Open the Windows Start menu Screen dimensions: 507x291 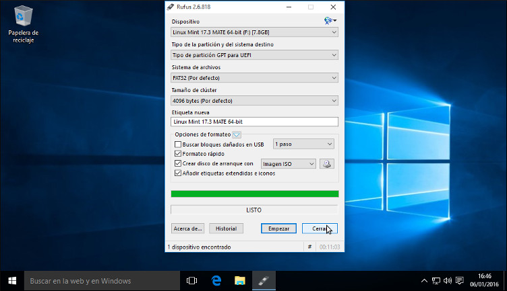tap(12, 281)
